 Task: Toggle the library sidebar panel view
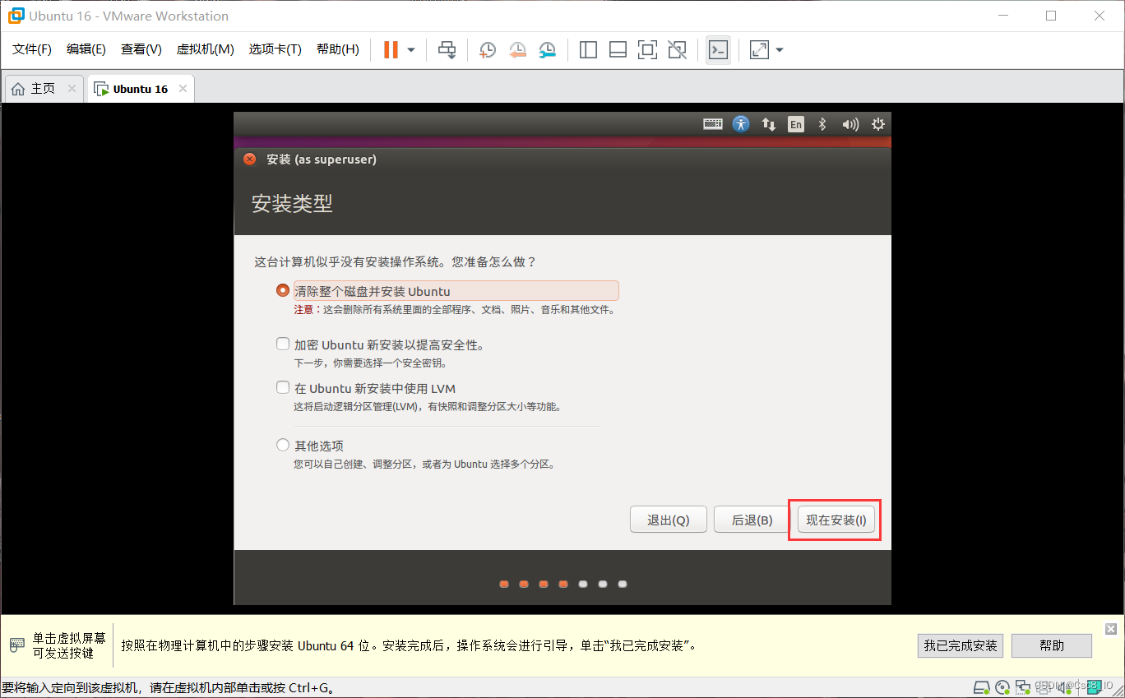click(x=588, y=50)
